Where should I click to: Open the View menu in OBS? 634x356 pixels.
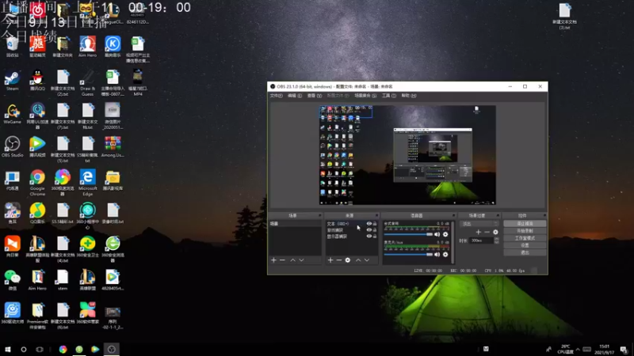pyautogui.click(x=314, y=96)
